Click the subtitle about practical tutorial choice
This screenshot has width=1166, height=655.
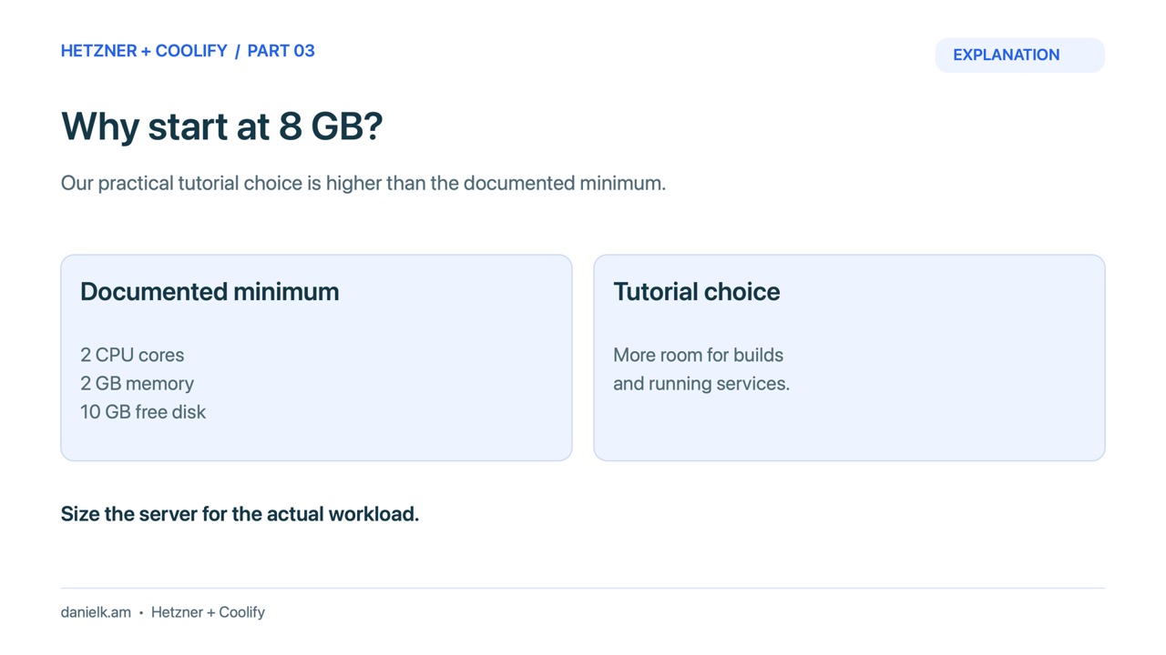click(x=363, y=183)
